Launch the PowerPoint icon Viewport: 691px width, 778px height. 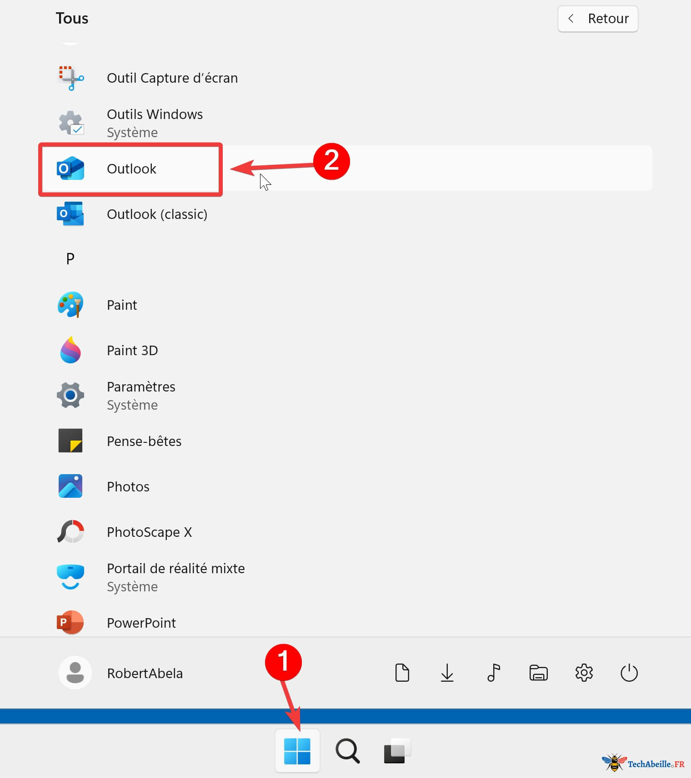click(70, 622)
